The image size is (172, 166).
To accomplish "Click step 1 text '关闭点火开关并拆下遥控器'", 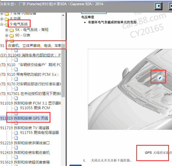I will 111,161.
